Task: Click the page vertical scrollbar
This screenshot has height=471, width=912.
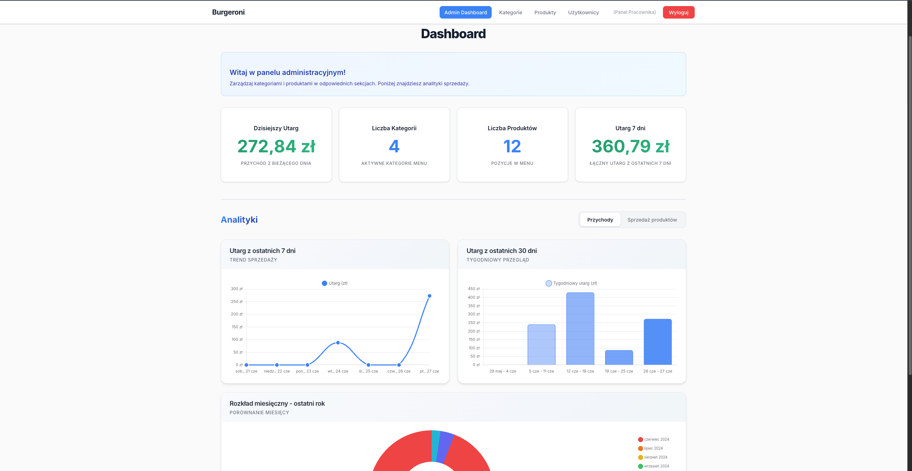Action: pyautogui.click(x=910, y=205)
